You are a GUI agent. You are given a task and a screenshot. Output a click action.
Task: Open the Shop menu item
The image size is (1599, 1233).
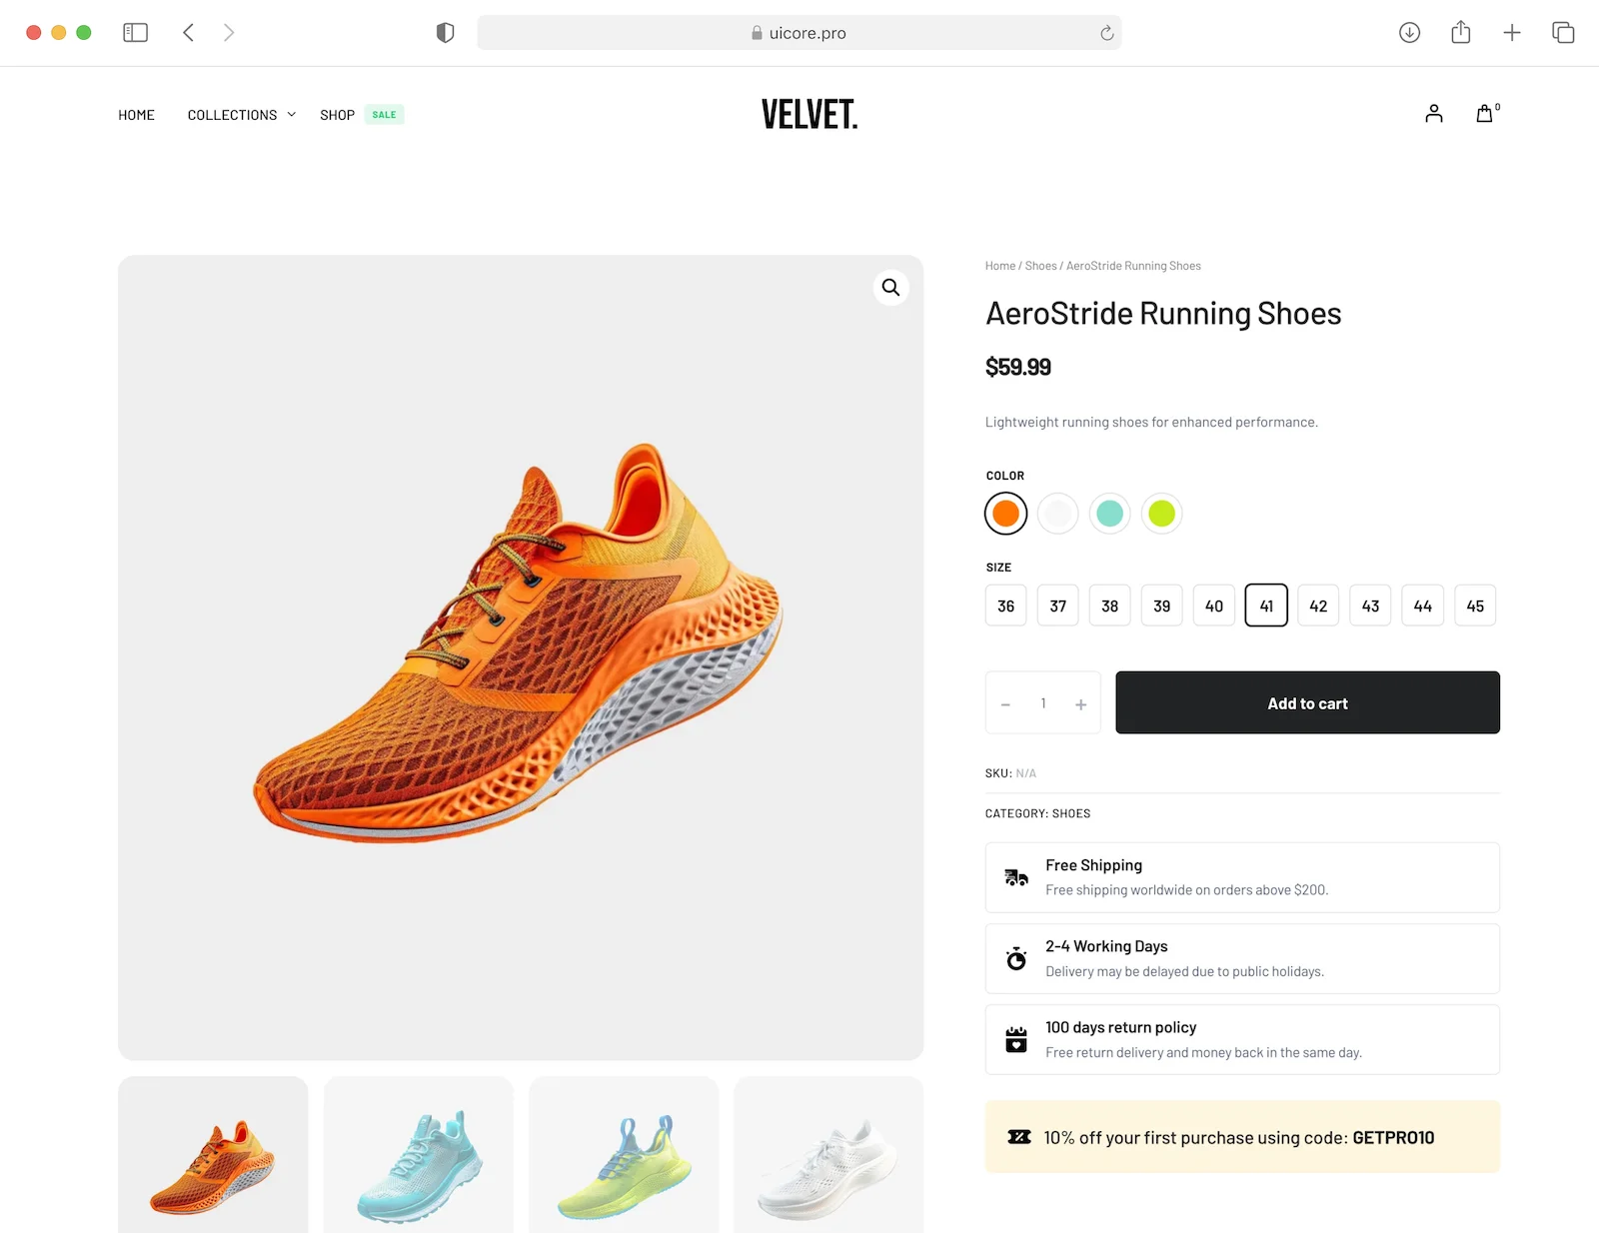click(338, 115)
